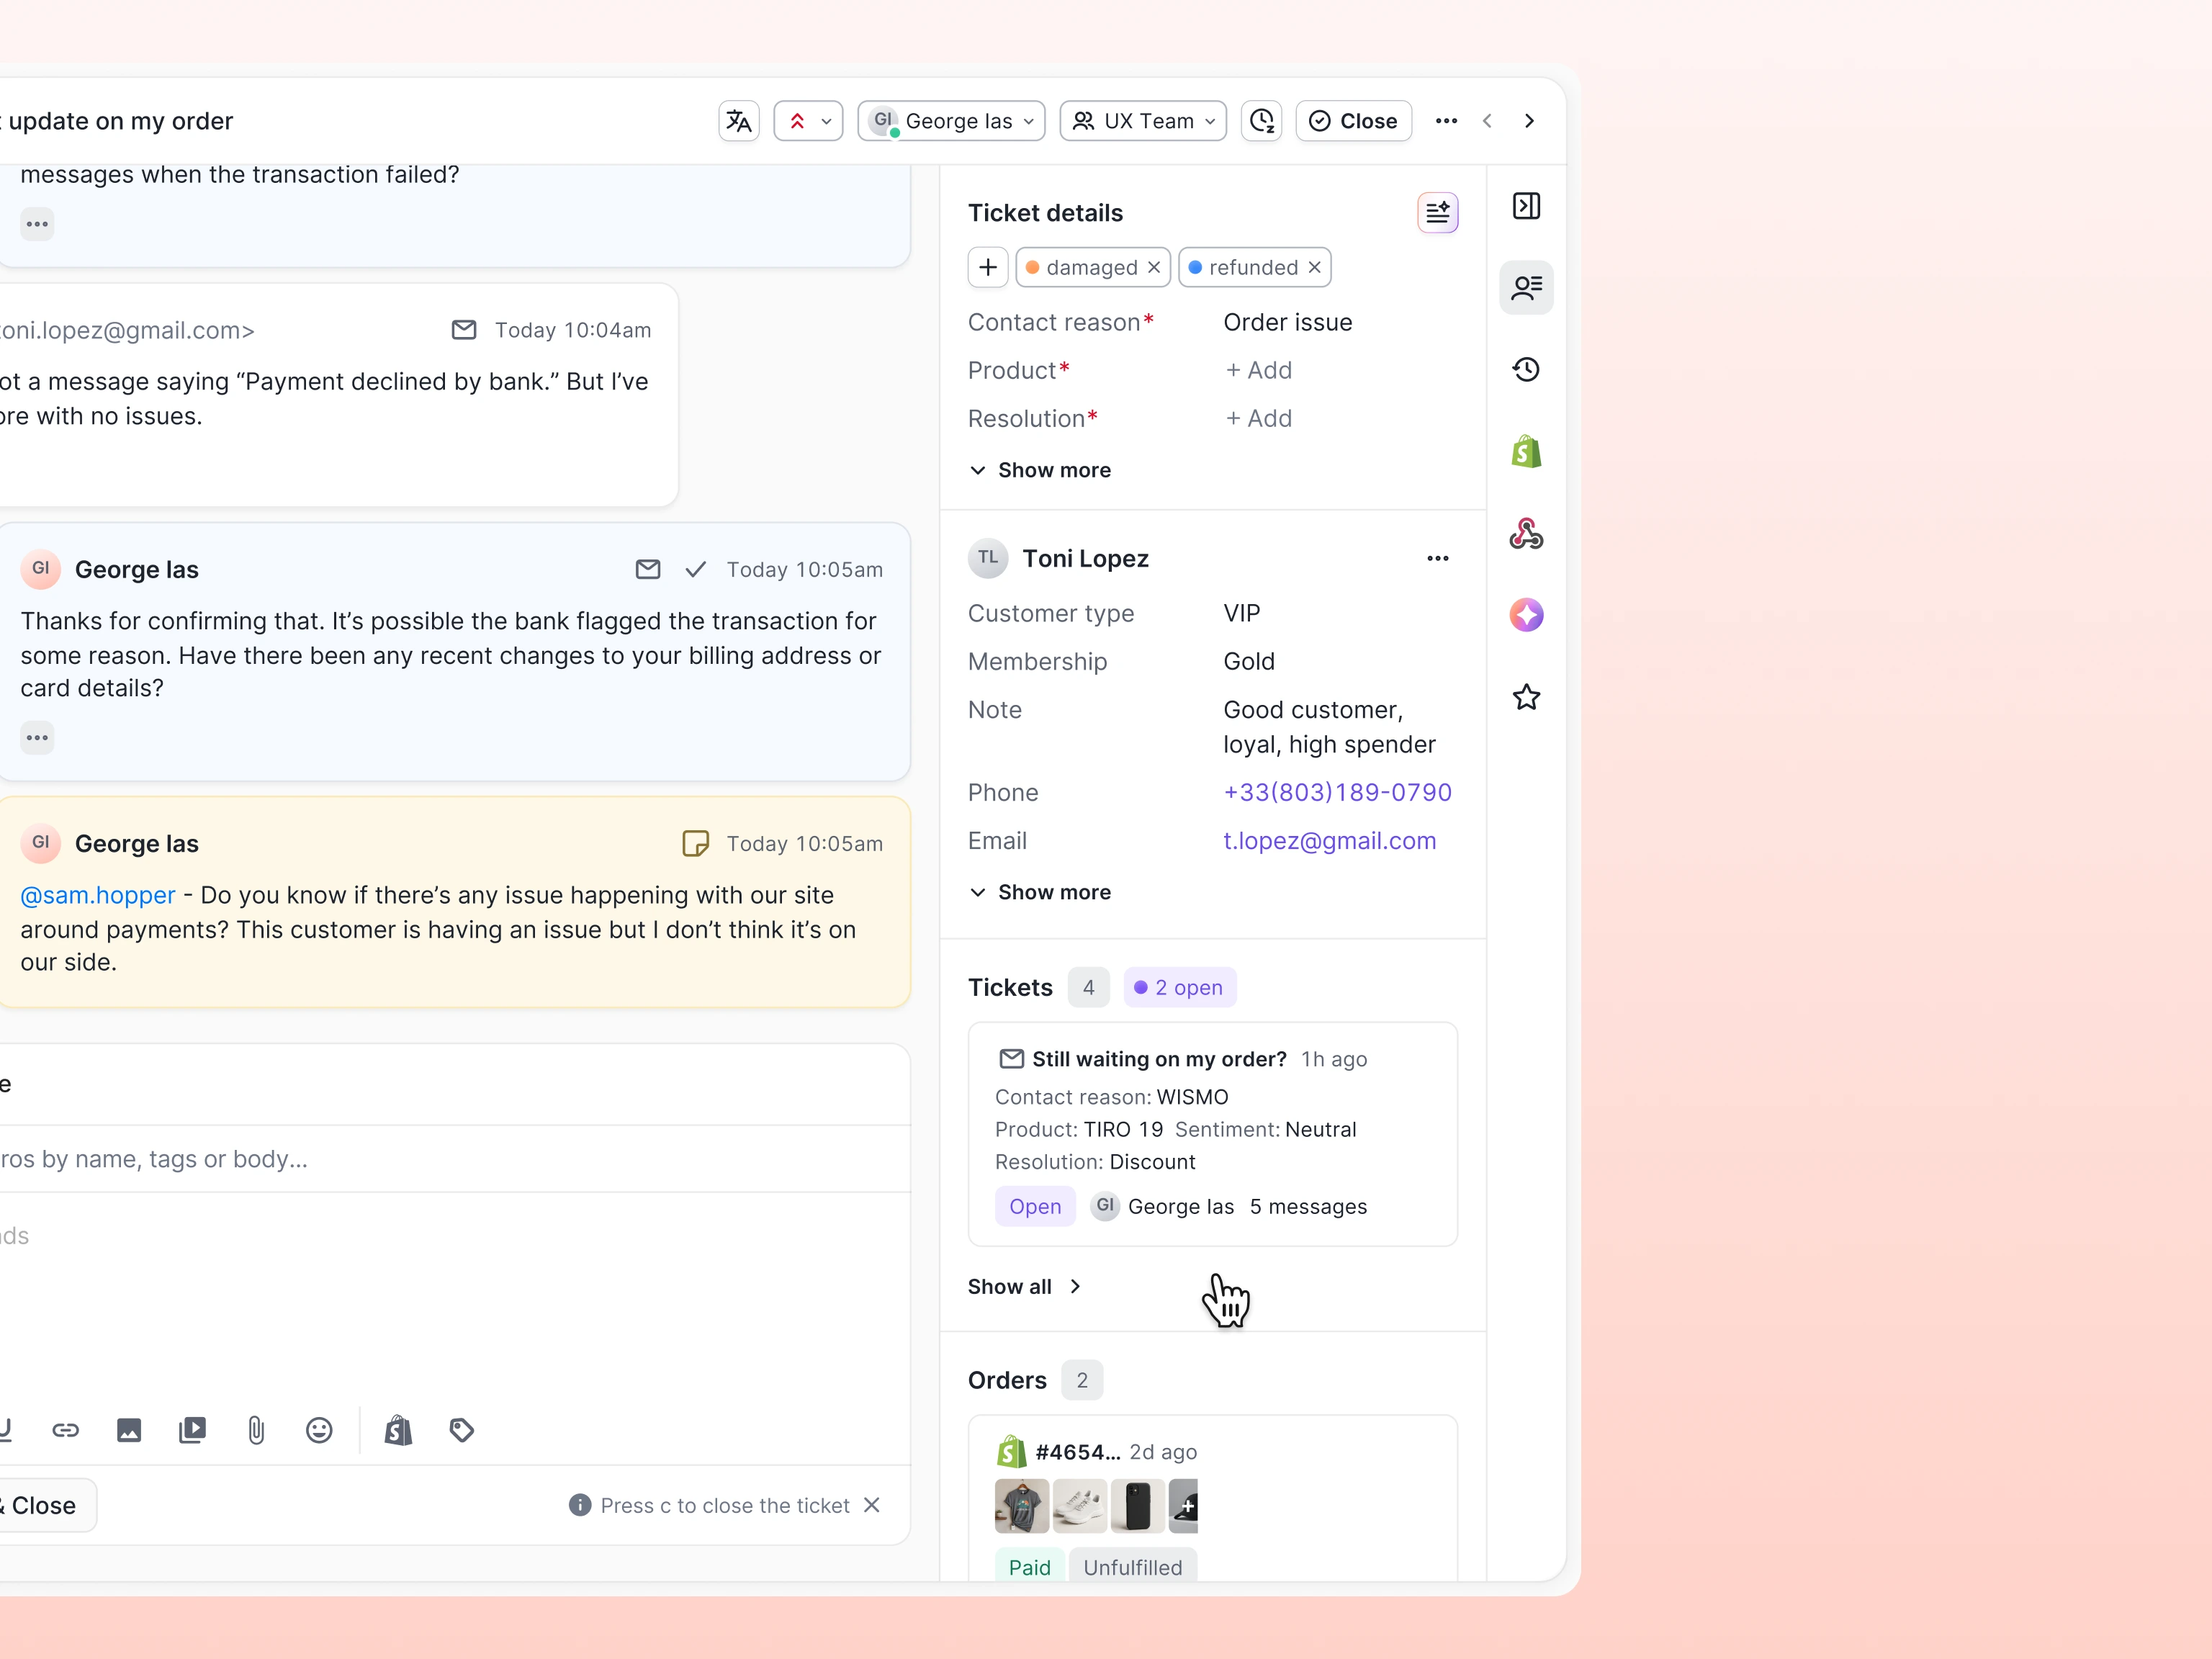Open Toni Lopez more options menu
This screenshot has width=2212, height=1659.
[x=1437, y=559]
